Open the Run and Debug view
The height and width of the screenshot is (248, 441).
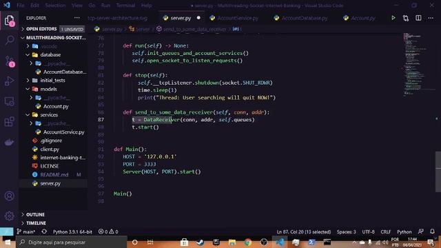(9, 81)
